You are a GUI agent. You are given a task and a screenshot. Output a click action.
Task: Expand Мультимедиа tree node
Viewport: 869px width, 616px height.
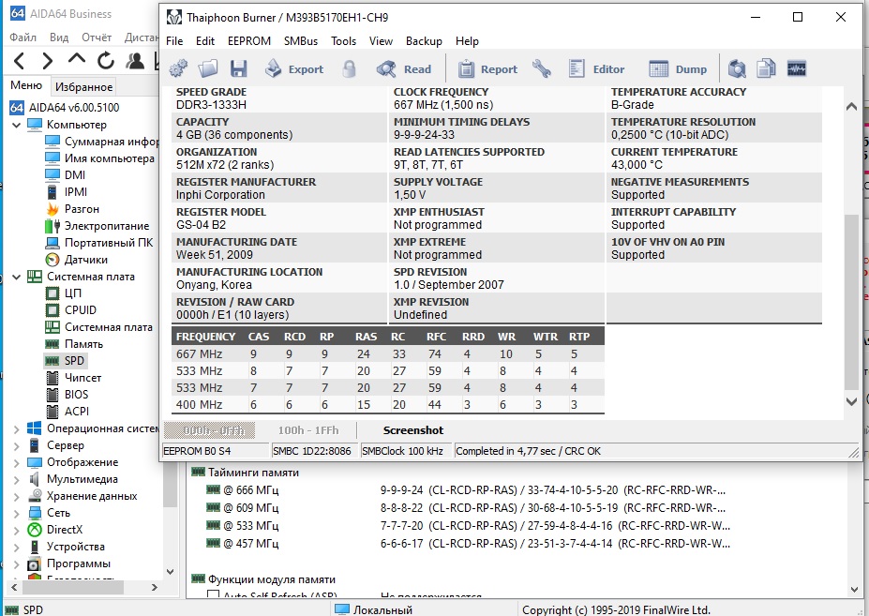pyautogui.click(x=16, y=479)
